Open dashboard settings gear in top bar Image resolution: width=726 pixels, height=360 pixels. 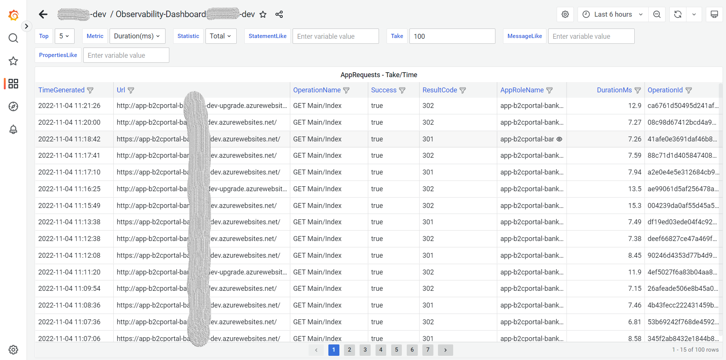[x=565, y=14]
